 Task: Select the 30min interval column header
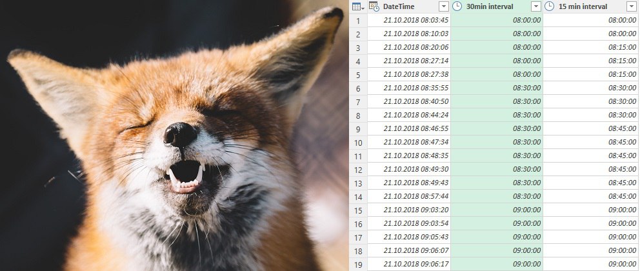coord(497,6)
